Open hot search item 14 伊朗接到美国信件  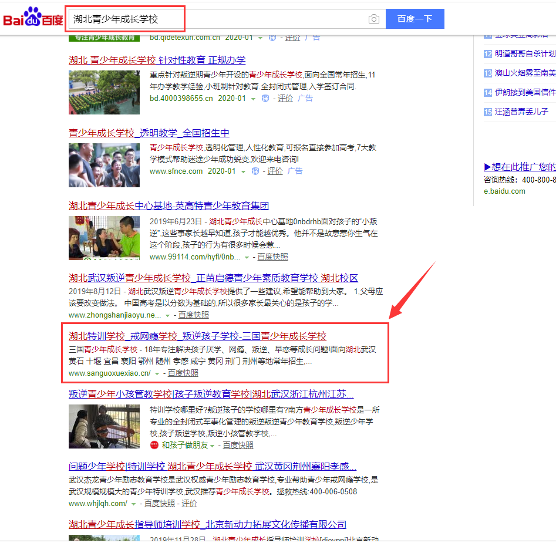[525, 92]
